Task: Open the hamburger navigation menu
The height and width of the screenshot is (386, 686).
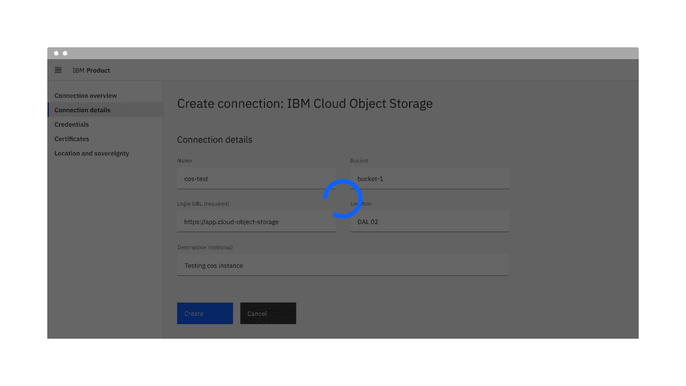Action: point(58,70)
